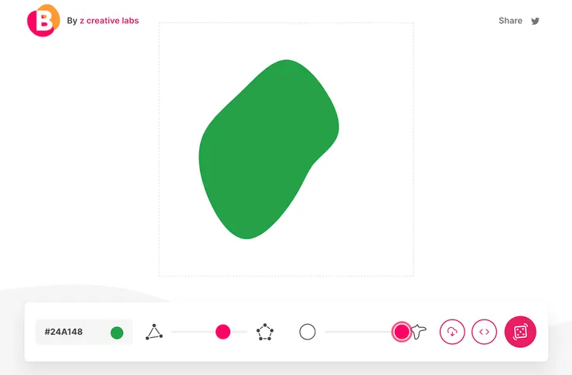Click the pentagon maximum-complexity icon
572x375 pixels.
point(265,332)
